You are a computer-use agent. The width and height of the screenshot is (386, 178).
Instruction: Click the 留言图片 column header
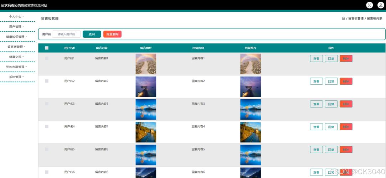(146, 48)
